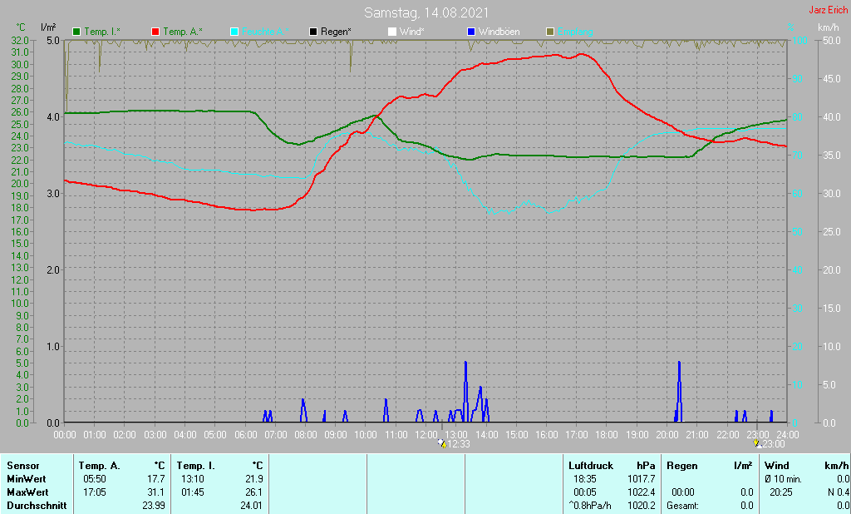The width and height of the screenshot is (851, 514).
Task: Click the 'MinWert' row header
Action: (x=26, y=479)
